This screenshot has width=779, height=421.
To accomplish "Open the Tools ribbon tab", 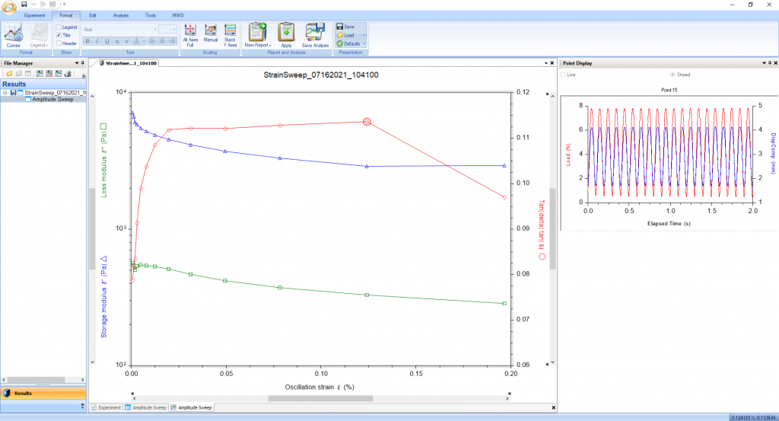I will 151,15.
